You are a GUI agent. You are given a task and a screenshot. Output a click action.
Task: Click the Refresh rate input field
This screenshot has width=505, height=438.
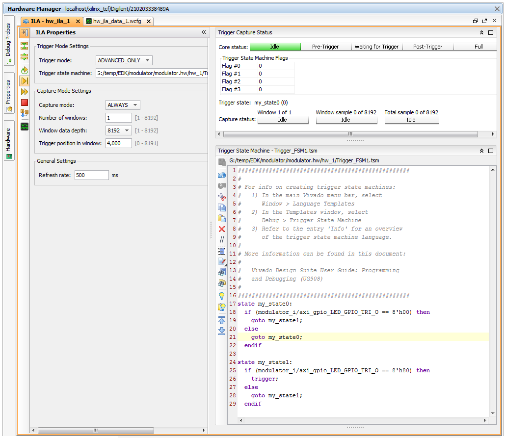pos(91,175)
